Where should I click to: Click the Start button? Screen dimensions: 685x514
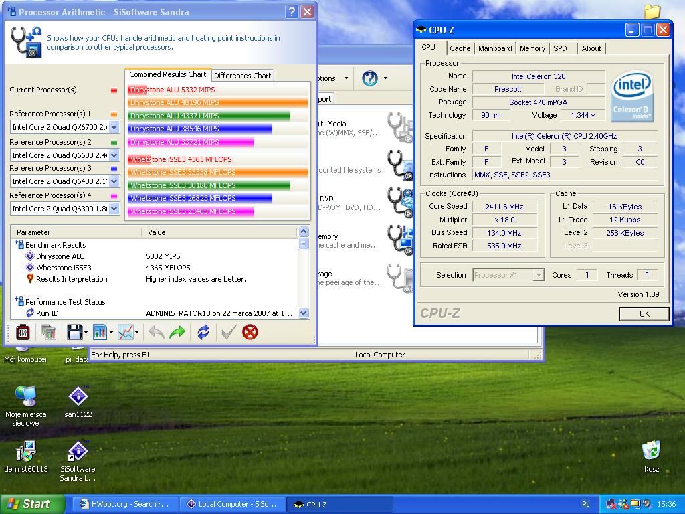pyautogui.click(x=32, y=504)
